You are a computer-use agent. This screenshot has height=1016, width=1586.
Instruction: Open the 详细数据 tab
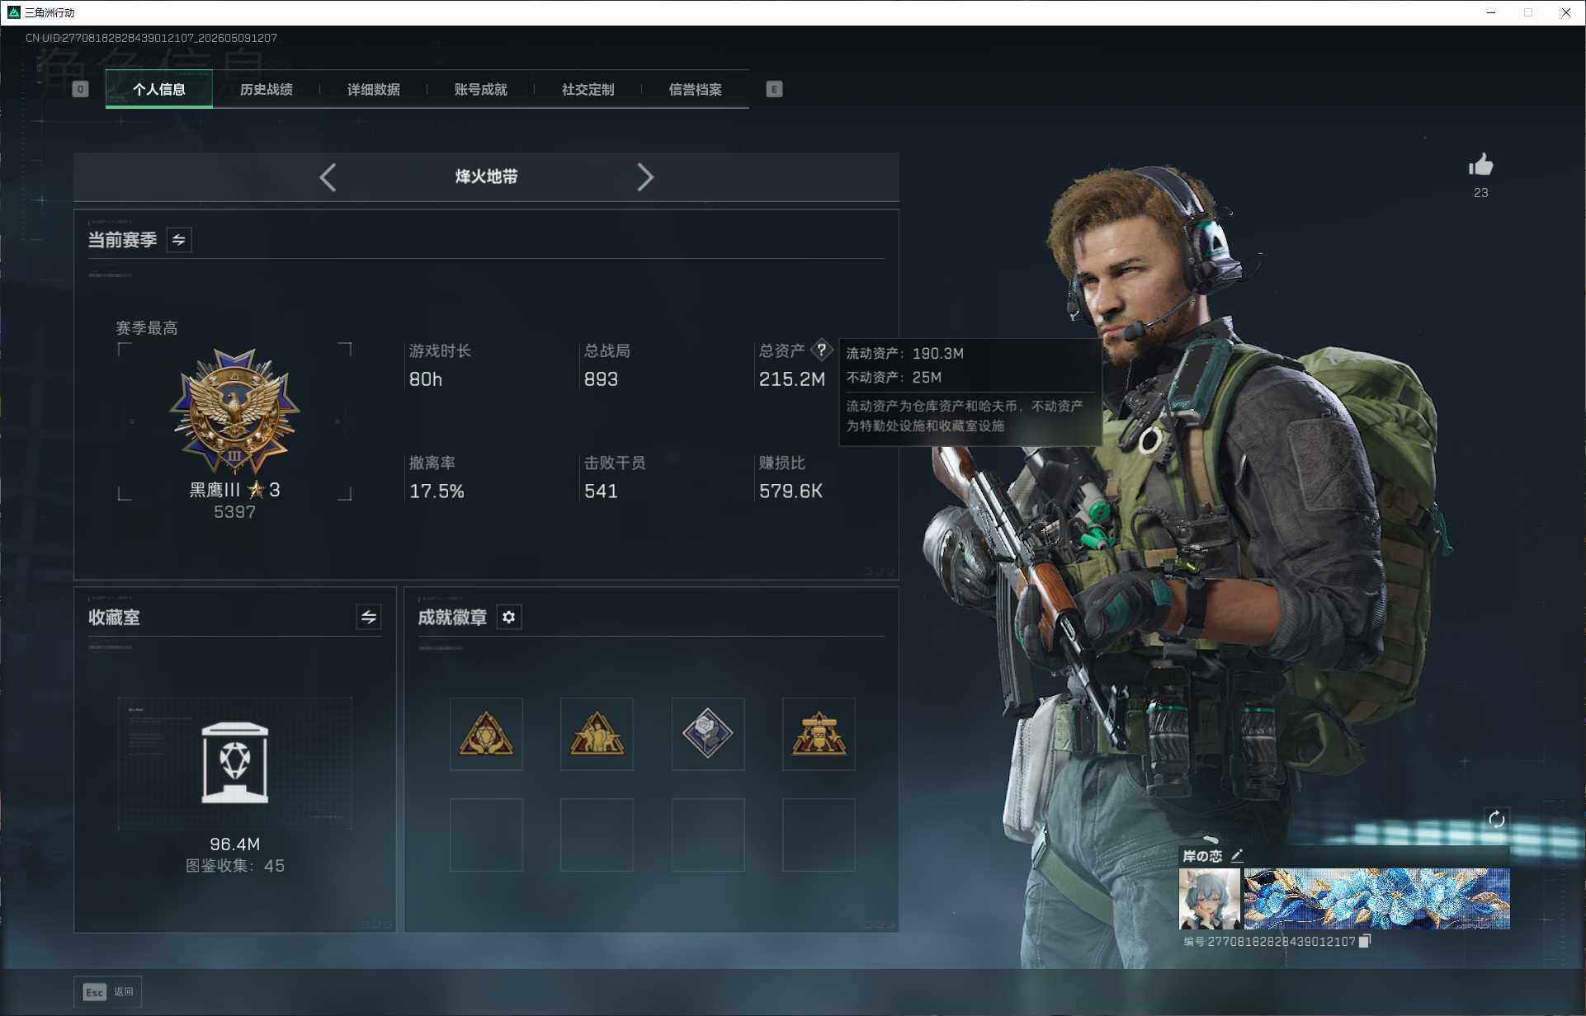coord(374,89)
